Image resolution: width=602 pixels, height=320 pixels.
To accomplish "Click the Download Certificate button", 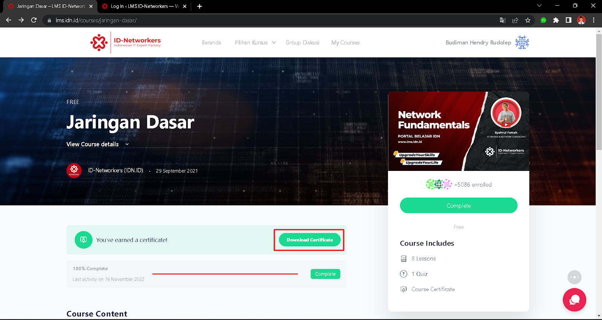I will (310, 240).
